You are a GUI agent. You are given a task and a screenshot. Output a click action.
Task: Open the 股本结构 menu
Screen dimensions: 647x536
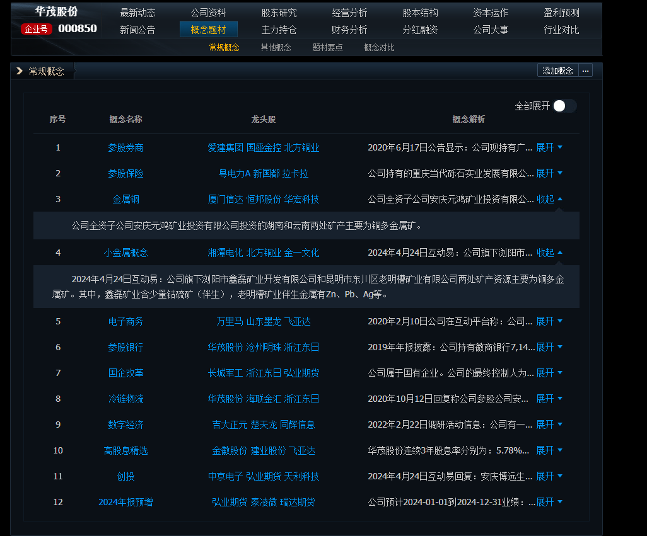(420, 13)
